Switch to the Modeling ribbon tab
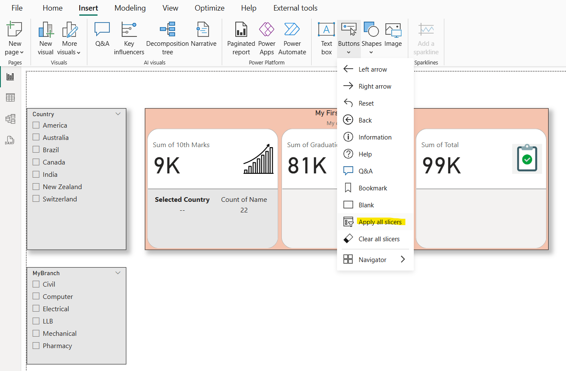This screenshot has height=371, width=566. pyautogui.click(x=130, y=8)
